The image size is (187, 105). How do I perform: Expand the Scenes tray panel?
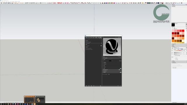coord(179,61)
